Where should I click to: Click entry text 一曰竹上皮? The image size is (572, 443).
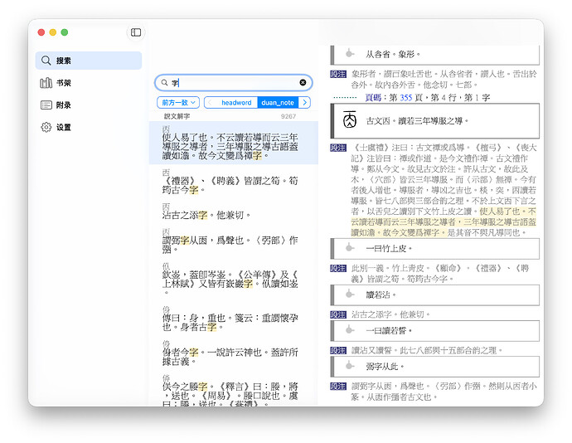pos(389,249)
